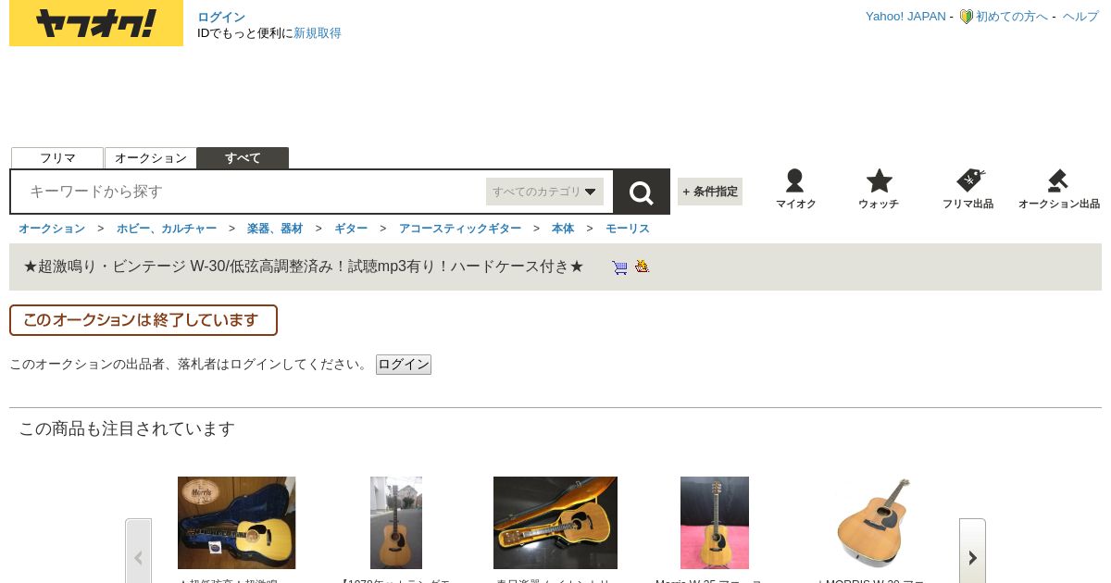Click the magnifier search button
Screen dimensions: 1111x583
642,192
